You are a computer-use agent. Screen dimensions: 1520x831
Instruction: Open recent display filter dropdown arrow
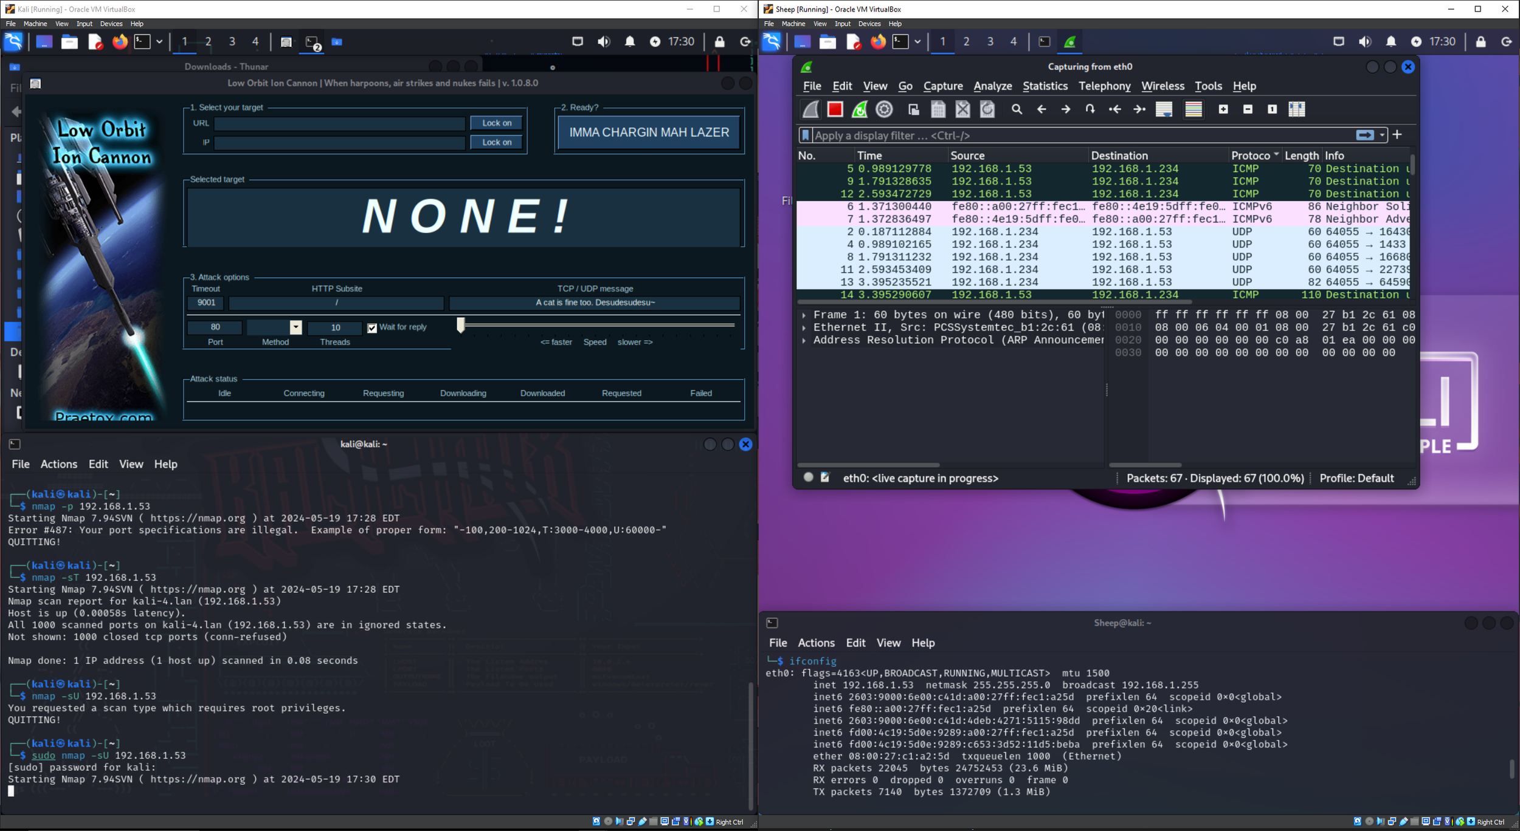(x=1382, y=135)
